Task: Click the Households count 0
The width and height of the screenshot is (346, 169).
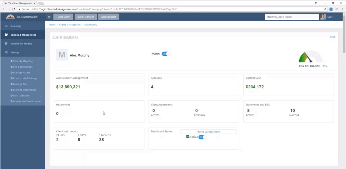Action: tap(57, 114)
